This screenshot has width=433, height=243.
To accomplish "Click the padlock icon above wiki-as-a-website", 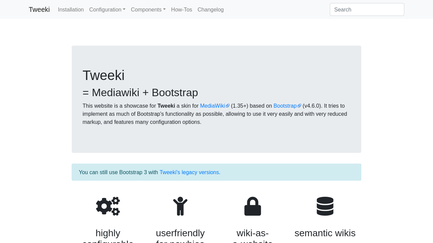I will (x=253, y=206).
